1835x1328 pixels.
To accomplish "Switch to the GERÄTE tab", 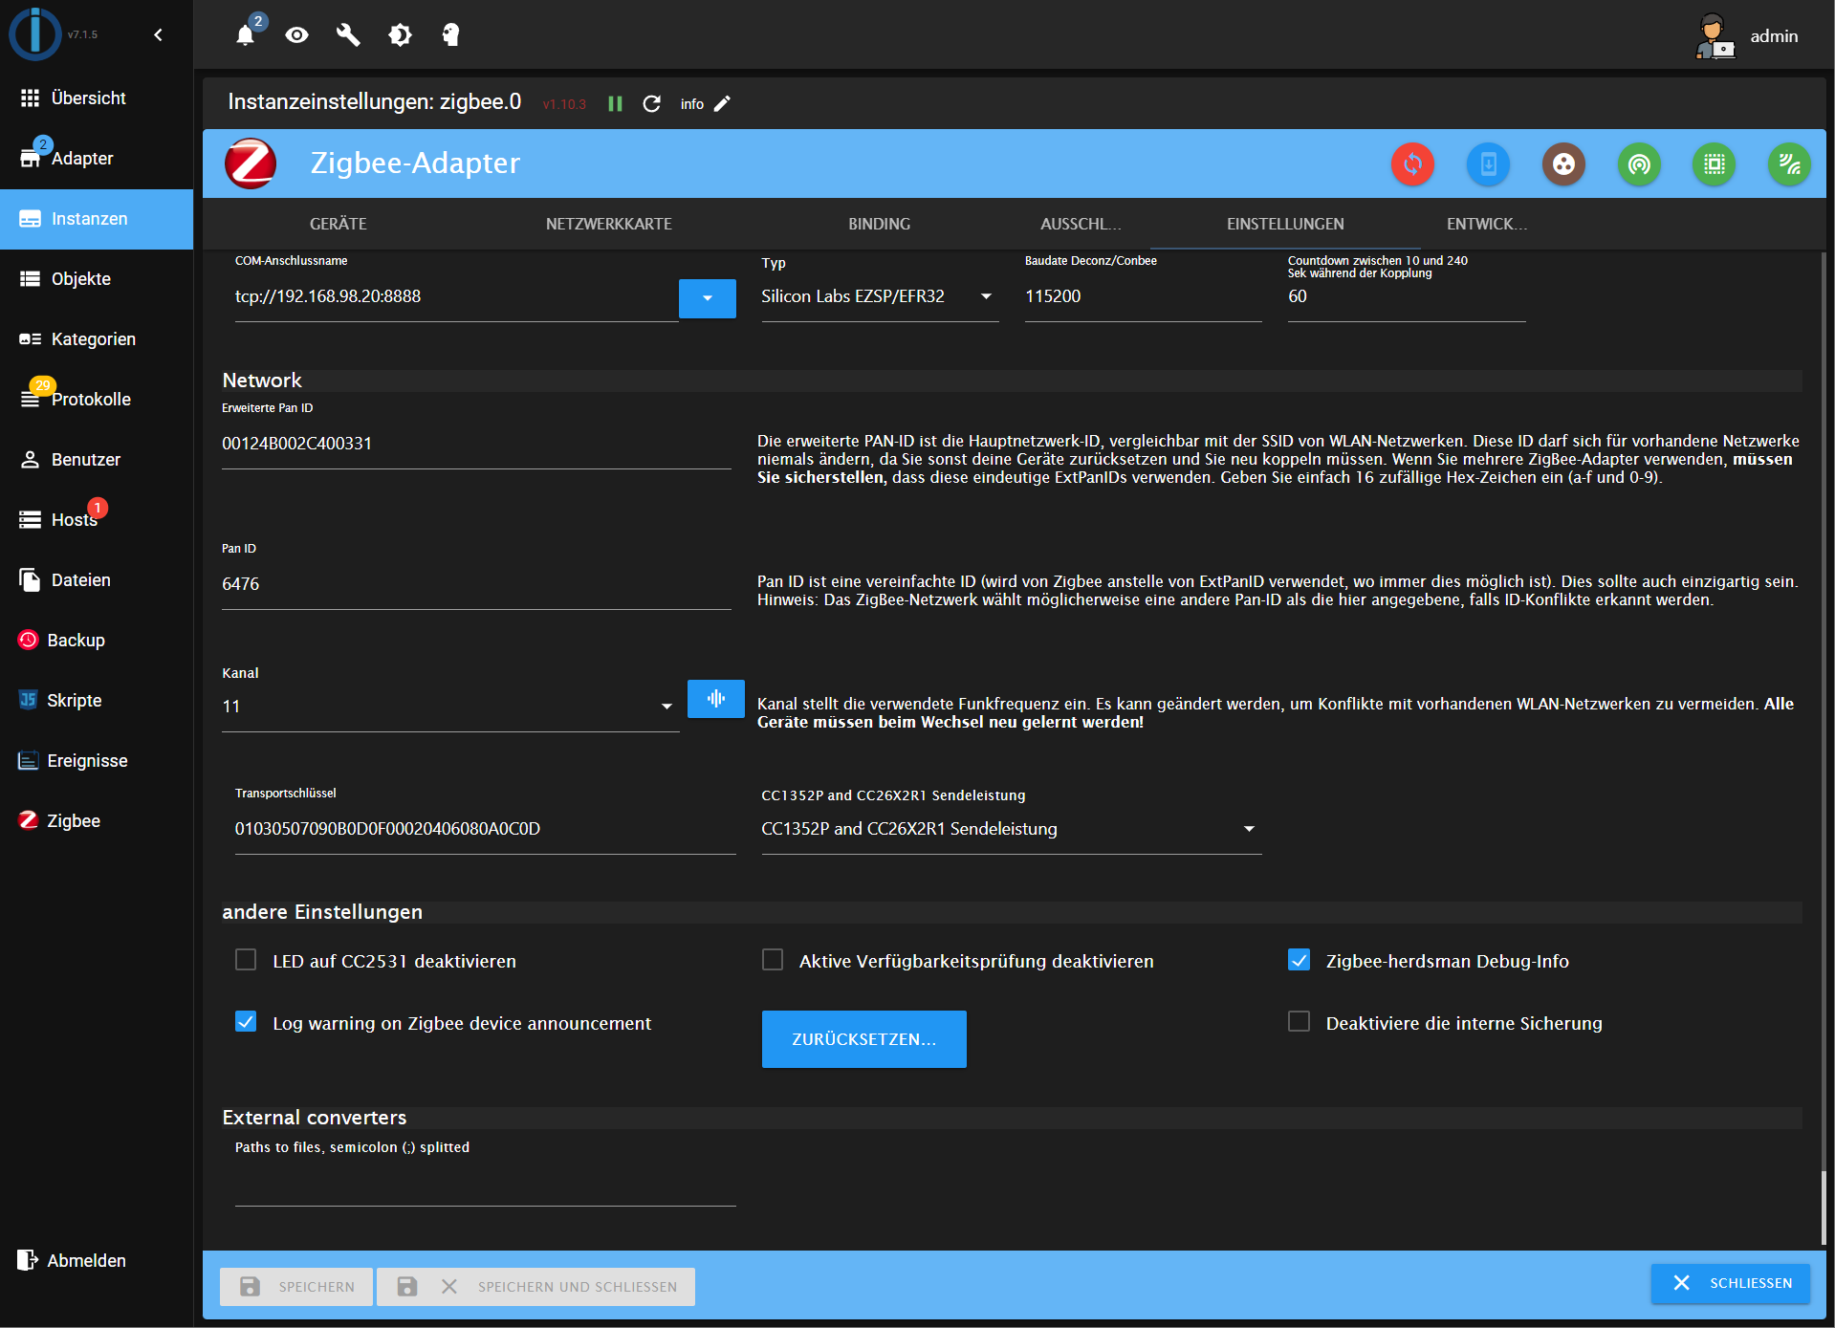I will click(x=338, y=224).
